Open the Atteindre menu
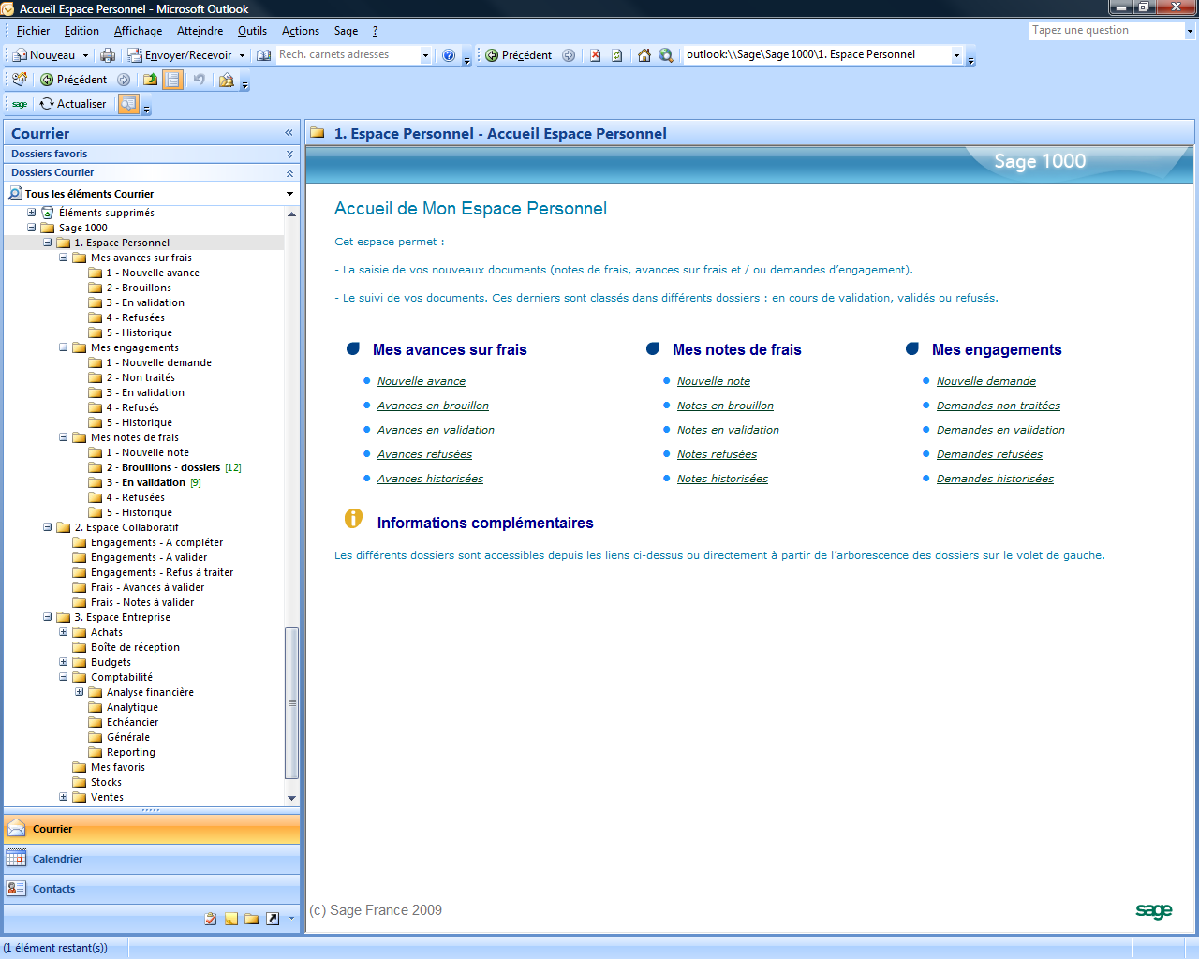Screen dimensions: 1199x959 pyautogui.click(x=200, y=31)
